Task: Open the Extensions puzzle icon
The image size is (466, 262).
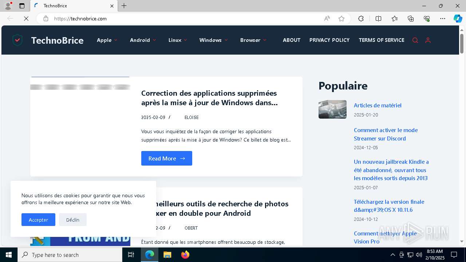Action: (x=361, y=19)
